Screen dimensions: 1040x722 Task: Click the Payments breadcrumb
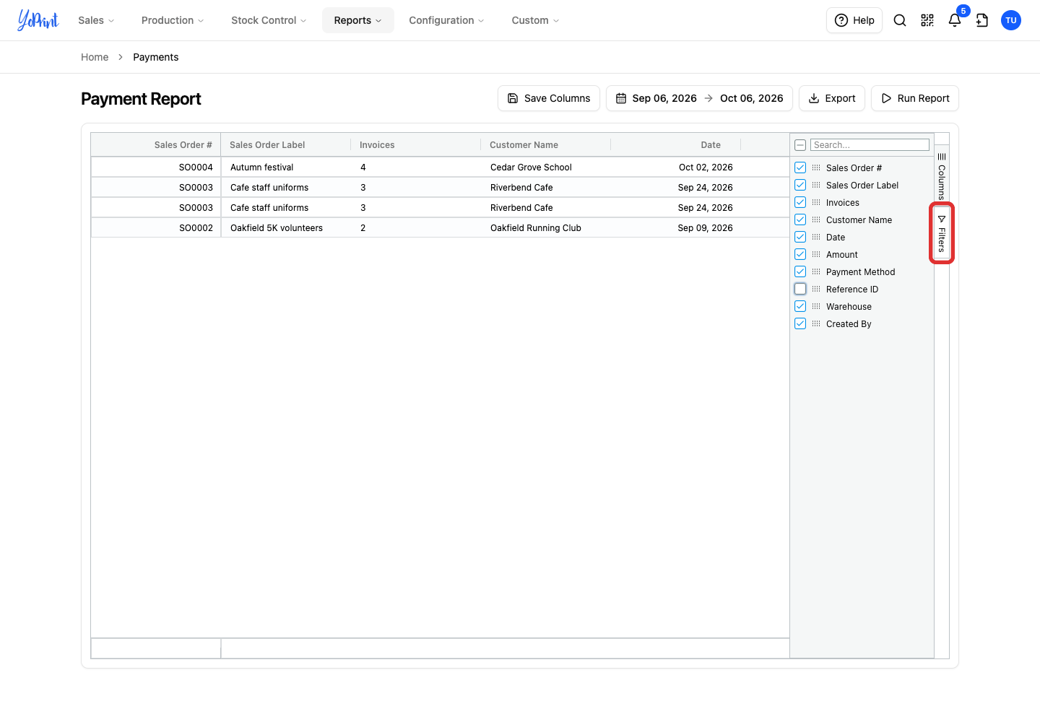156,57
